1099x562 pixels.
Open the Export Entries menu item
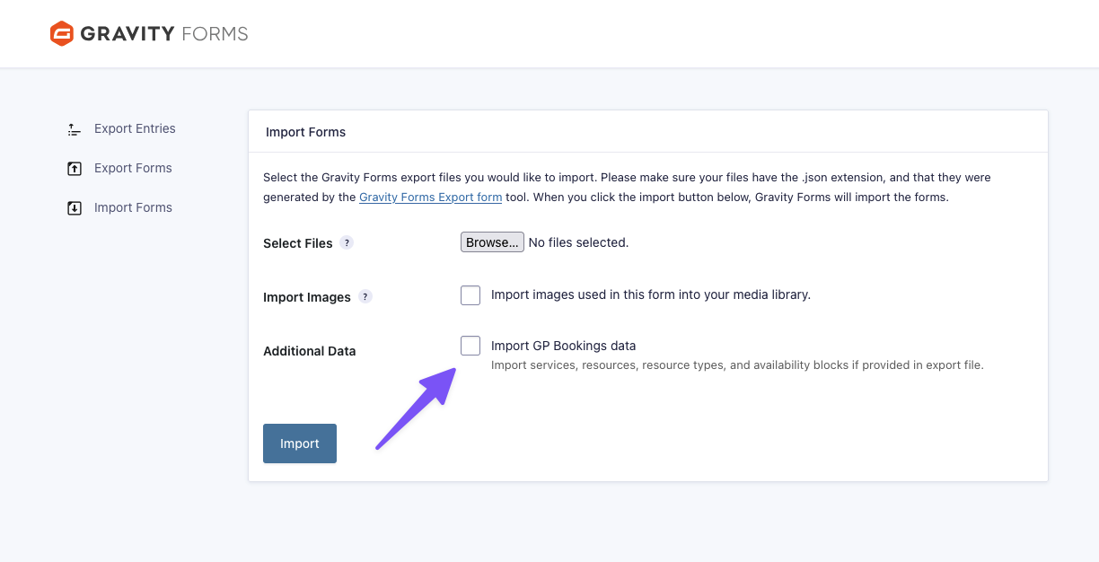135,128
